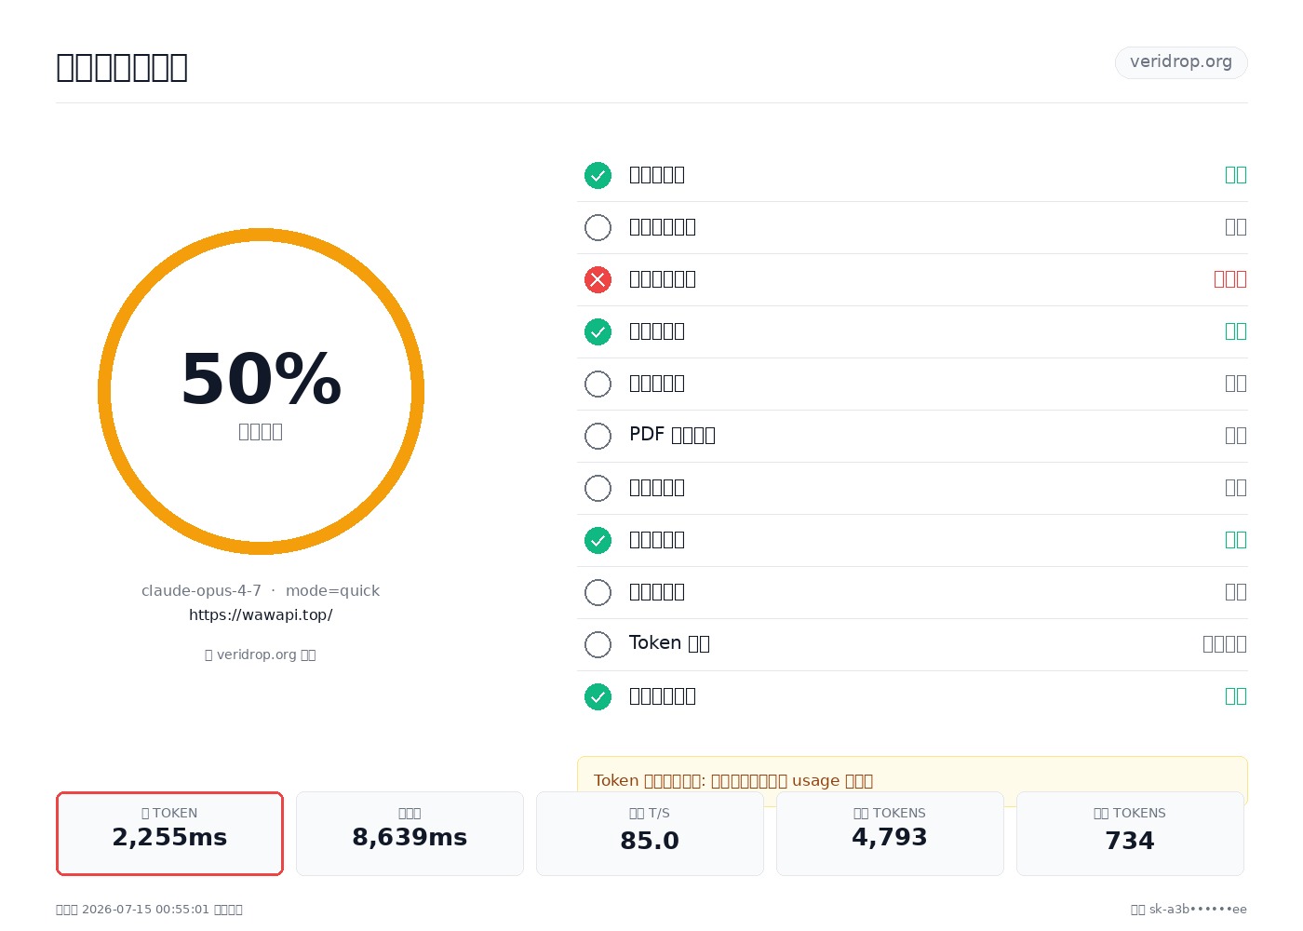Click the red X failed-check icon
The image size is (1303, 931).
click(598, 279)
